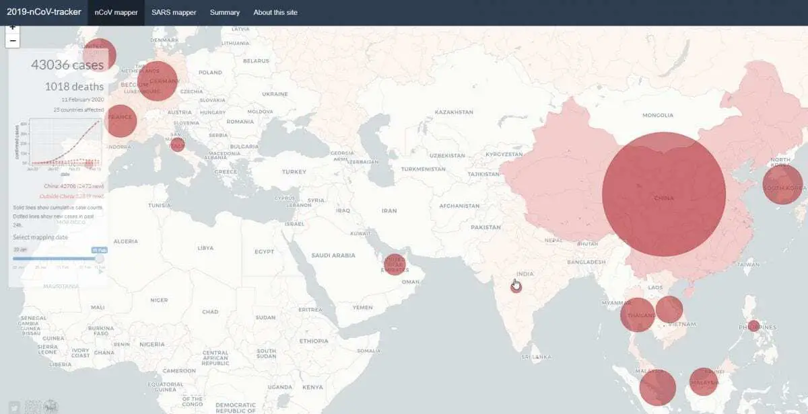Select the South Korea case circle
This screenshot has height=414, width=808.
click(x=783, y=185)
